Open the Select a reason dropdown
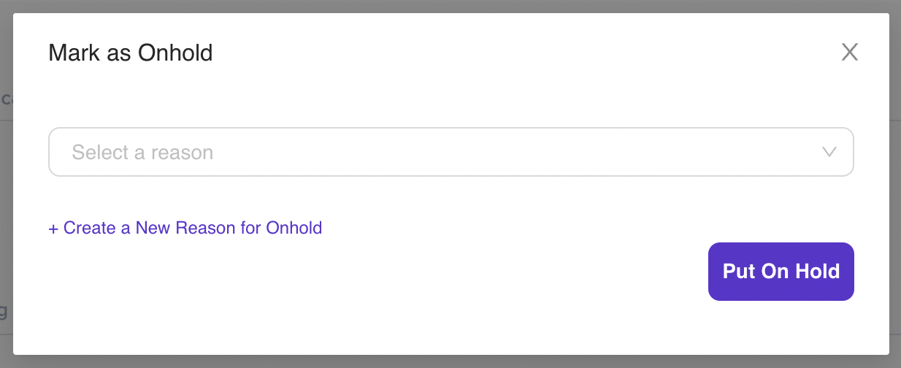 [x=451, y=152]
